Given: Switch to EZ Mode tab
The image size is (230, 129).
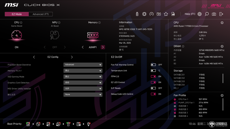Looking at the screenshot, I should pos(17,14).
